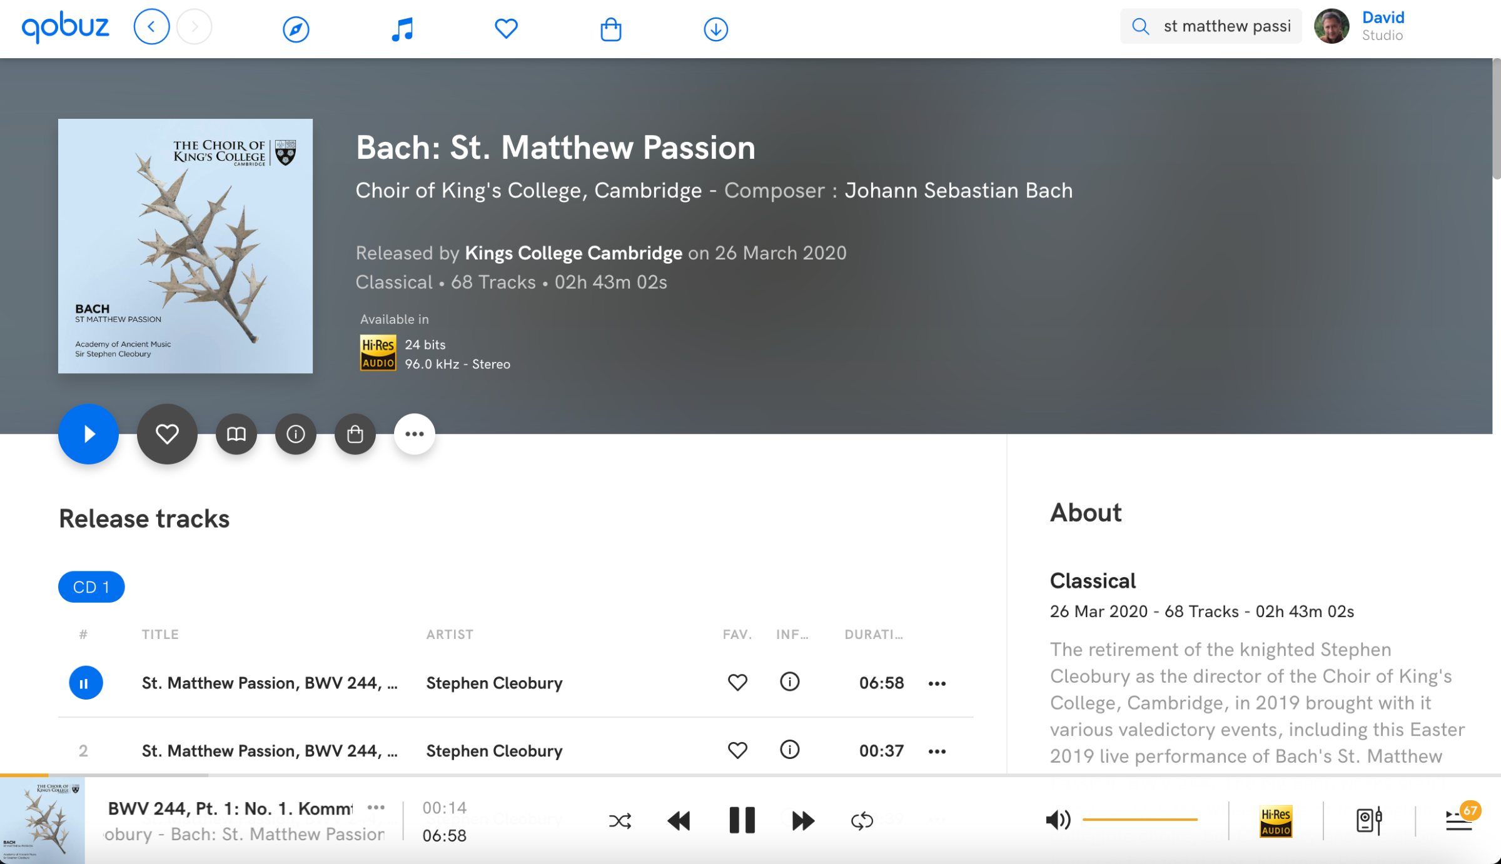The height and width of the screenshot is (864, 1501).
Task: Open the Purchases shopping bag in top bar
Action: (x=610, y=29)
